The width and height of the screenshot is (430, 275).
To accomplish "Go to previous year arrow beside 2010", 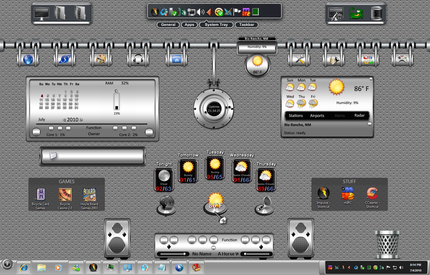I will [64, 120].
